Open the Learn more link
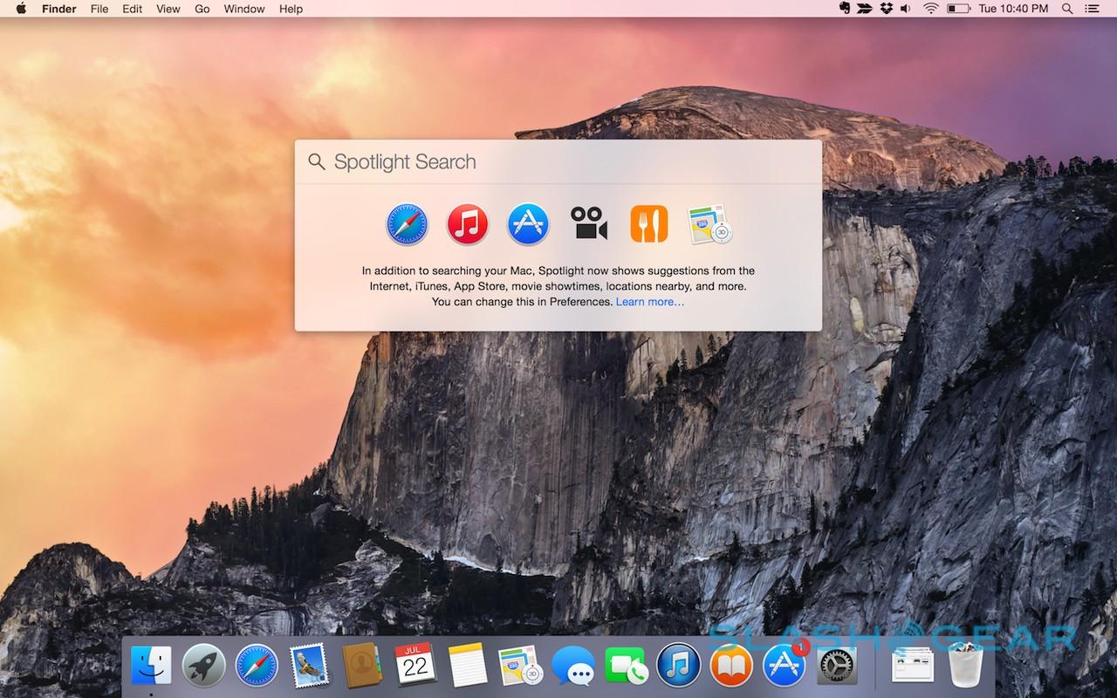Viewport: 1117px width, 698px height. pyautogui.click(x=649, y=302)
